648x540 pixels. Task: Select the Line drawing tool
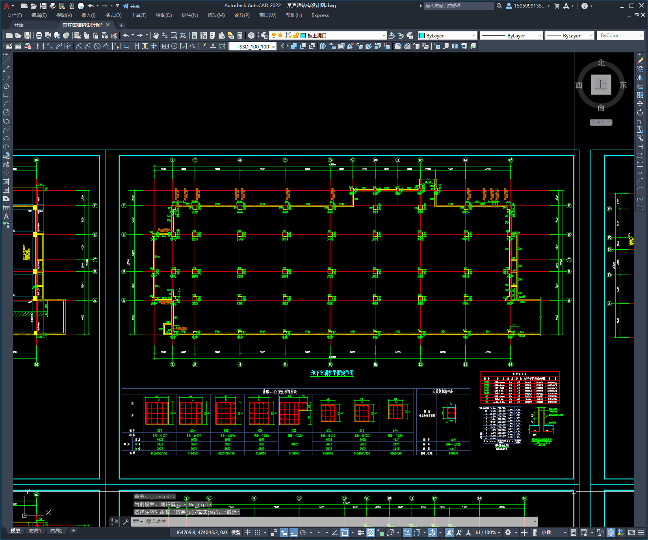[6, 61]
